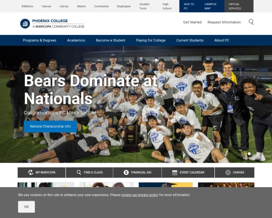The image size is (272, 218).
Task: Open the Academics menu item
Action: coord(76,40)
